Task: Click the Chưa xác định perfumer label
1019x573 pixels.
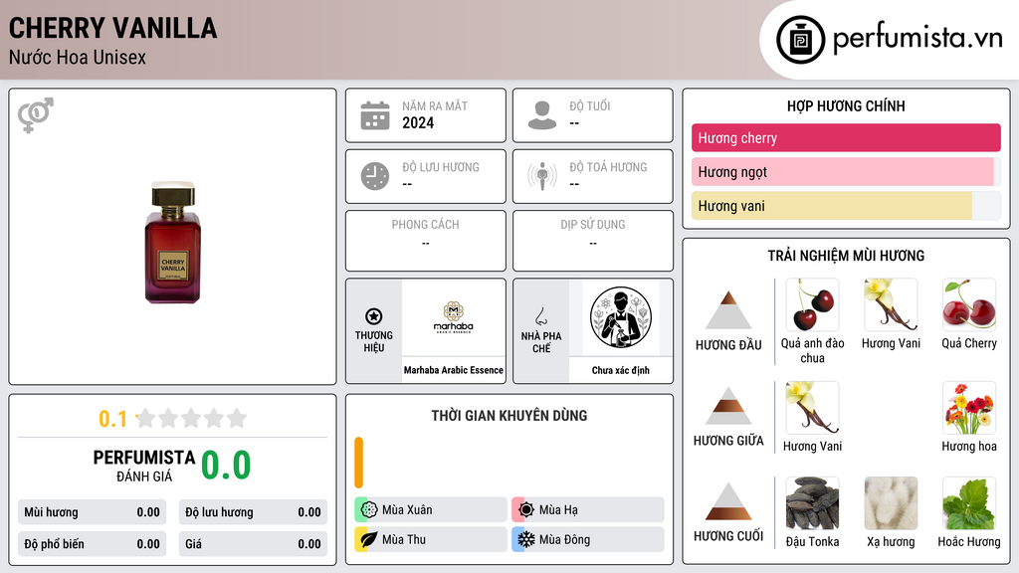Action: pos(621,370)
